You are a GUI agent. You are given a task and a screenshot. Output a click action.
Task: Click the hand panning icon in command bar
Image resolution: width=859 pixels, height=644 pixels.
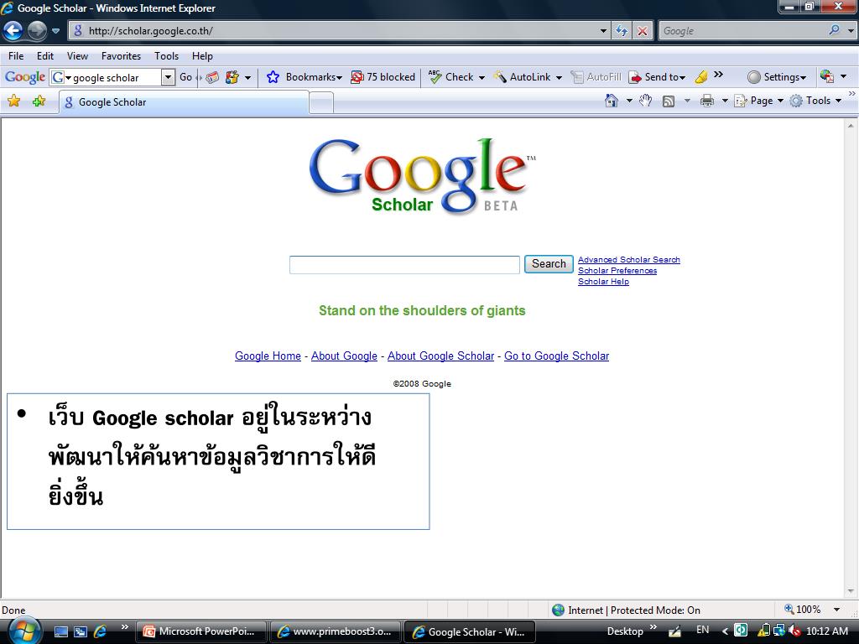coord(646,101)
